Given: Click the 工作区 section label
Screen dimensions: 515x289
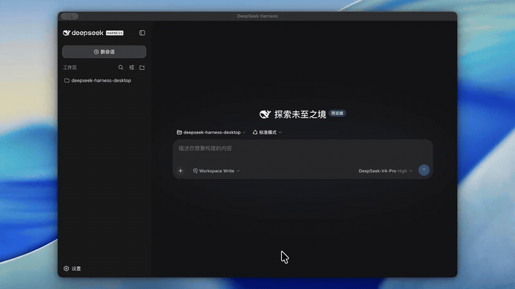Looking at the screenshot, I should pyautogui.click(x=70, y=68).
